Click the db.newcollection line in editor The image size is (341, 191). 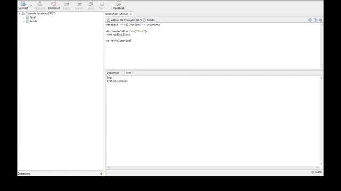(x=118, y=41)
